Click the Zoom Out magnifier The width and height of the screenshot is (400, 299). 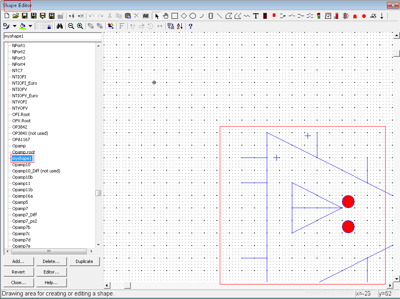click(71, 26)
